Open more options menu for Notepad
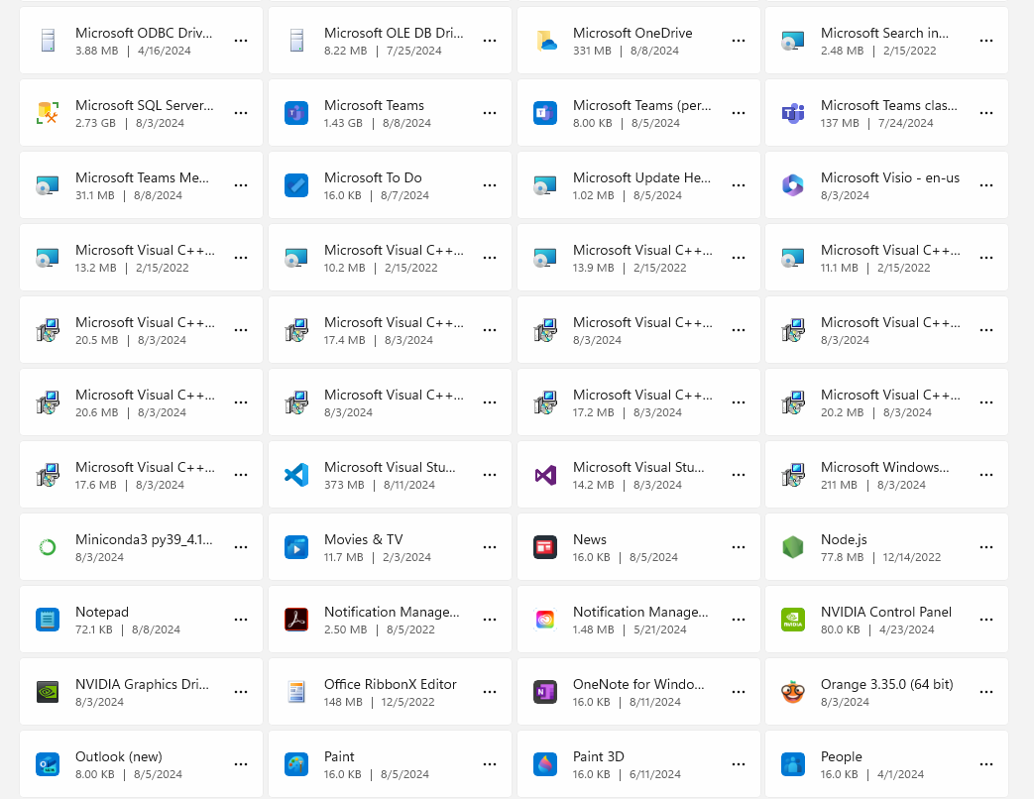 click(241, 620)
